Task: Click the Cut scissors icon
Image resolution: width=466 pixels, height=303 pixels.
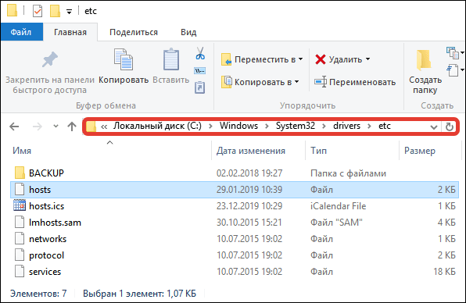Action: click(200, 54)
